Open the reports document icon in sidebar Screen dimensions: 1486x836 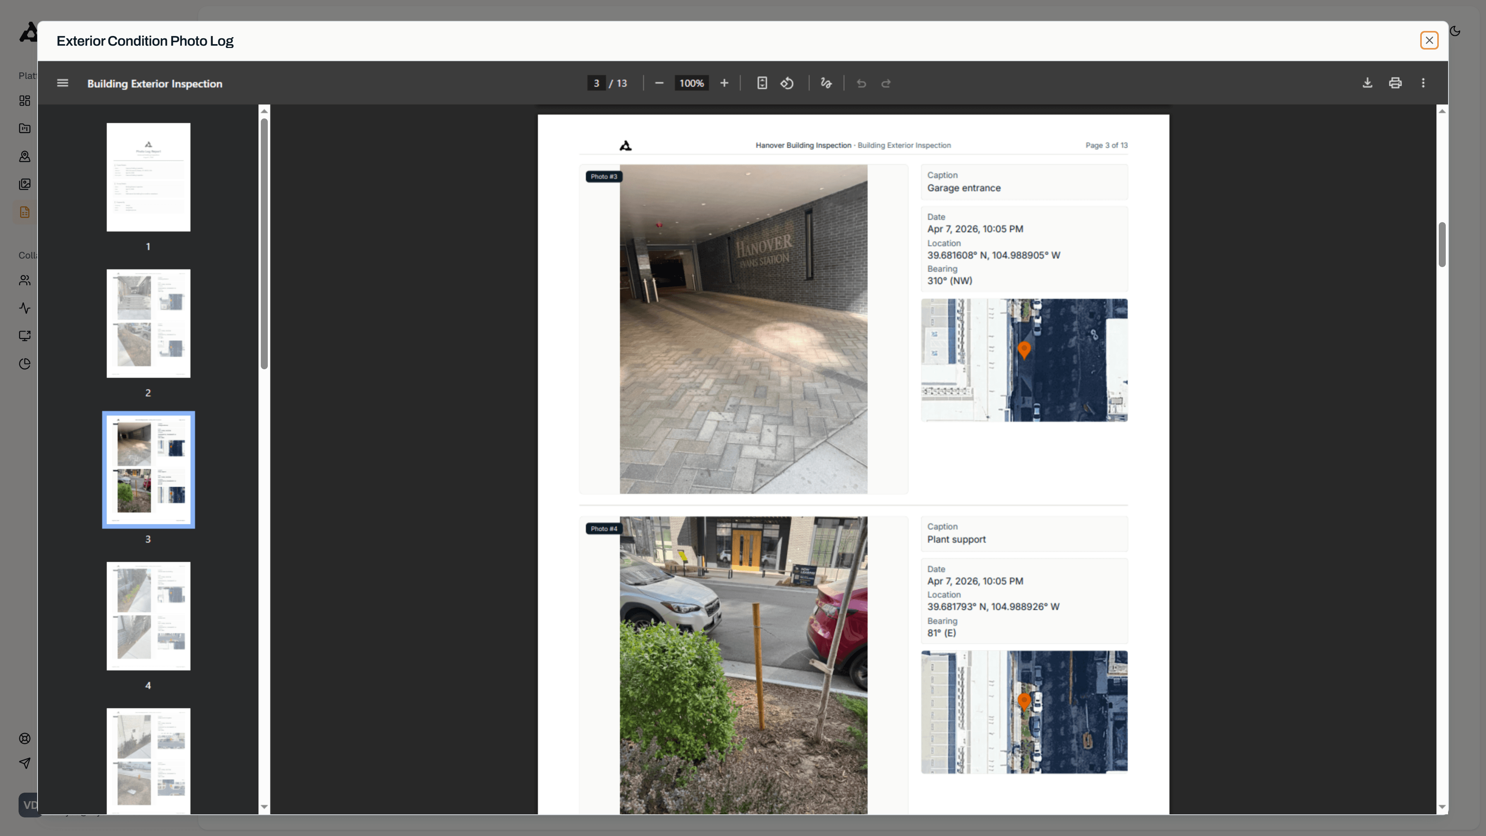24,212
